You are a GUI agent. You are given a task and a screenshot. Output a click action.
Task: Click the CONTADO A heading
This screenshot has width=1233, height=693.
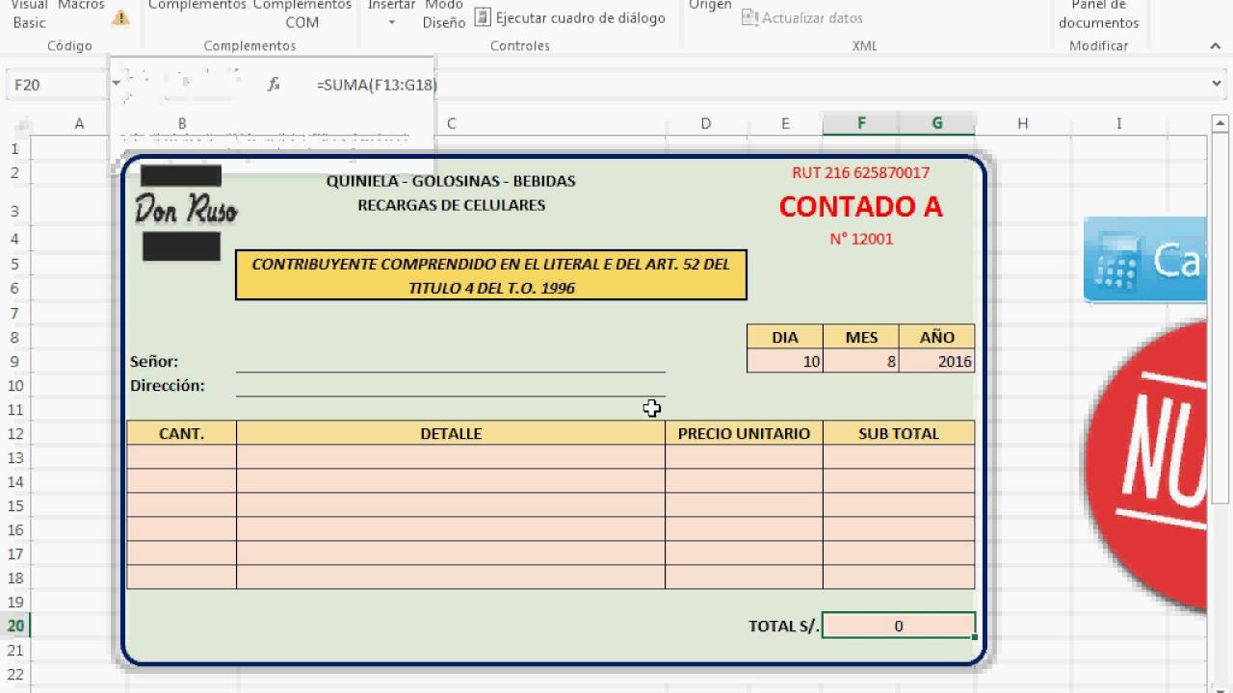tap(860, 206)
